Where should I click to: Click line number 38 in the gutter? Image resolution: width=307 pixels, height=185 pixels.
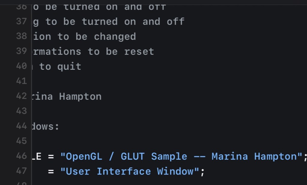pos(21,37)
